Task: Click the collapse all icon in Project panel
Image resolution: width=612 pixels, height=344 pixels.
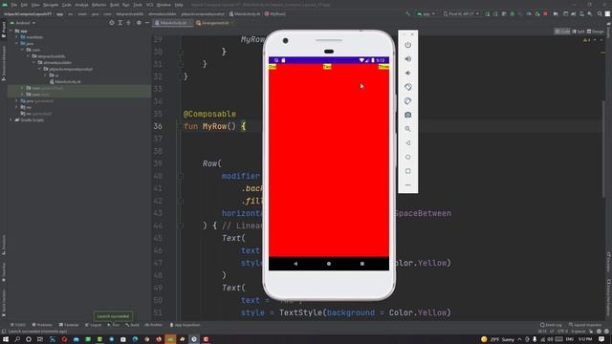Action: click(x=128, y=23)
